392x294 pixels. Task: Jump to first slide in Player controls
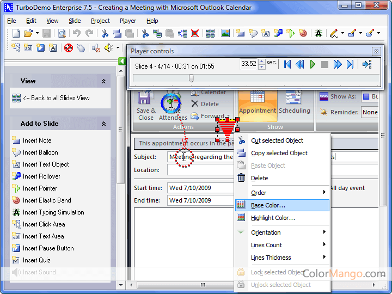click(x=287, y=64)
